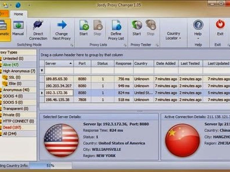Click Change Next Proxy arrow
230x172 pixels.
(62, 25)
